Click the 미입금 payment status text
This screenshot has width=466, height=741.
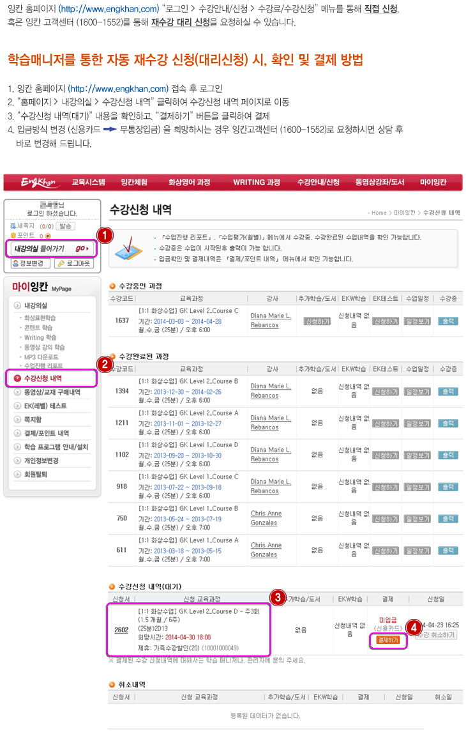coord(387,620)
